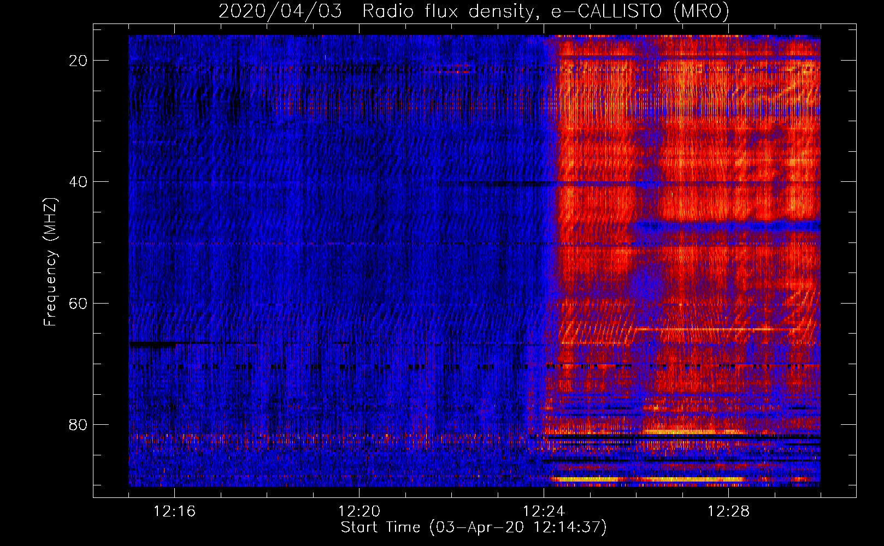Click the plot title '2020/04/03 Radio flux density'

[474, 11]
